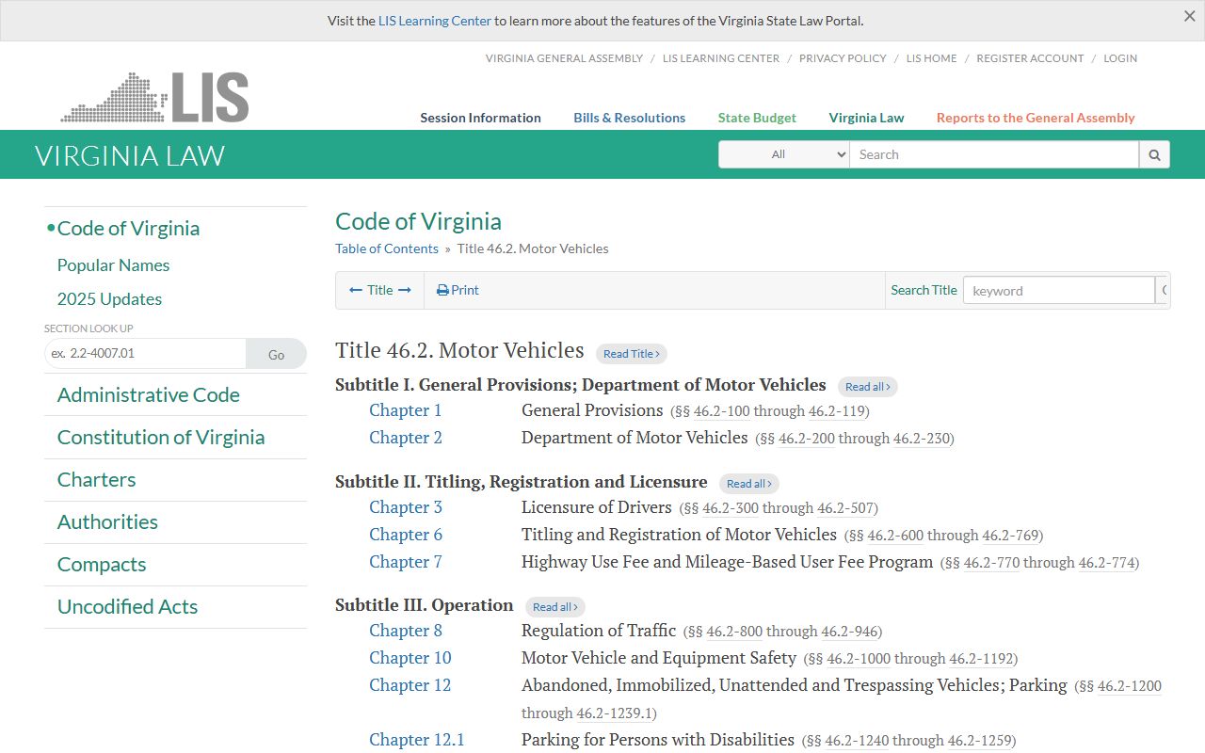
Task: Open Chapter 8 Regulation of Traffic
Action: tap(406, 631)
